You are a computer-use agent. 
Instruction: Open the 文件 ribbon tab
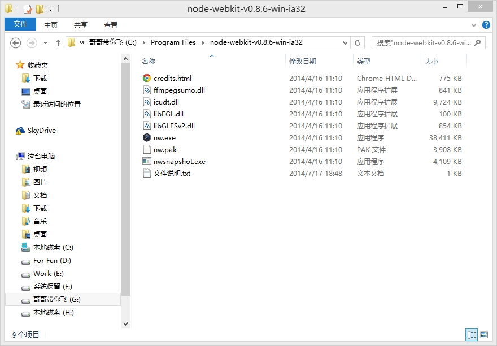pos(20,24)
